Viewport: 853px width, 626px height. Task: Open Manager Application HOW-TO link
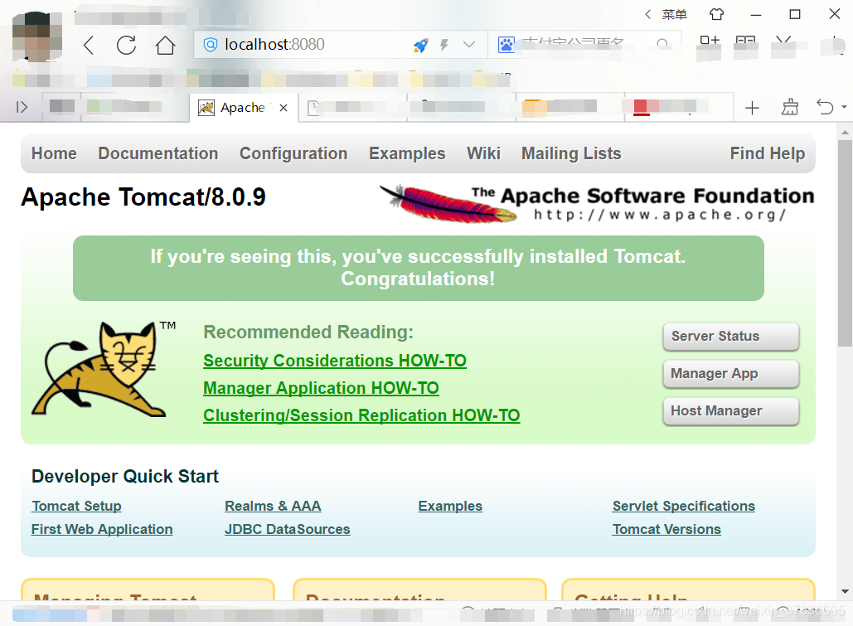pyautogui.click(x=321, y=387)
